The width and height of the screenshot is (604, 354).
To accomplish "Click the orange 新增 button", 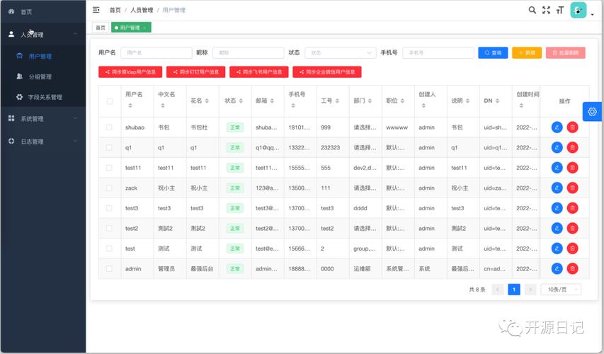I will pos(527,53).
